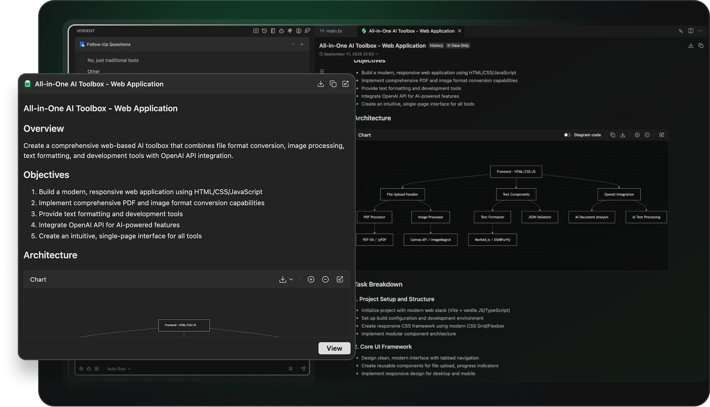Click the send message arrow in chat input

pos(303,369)
